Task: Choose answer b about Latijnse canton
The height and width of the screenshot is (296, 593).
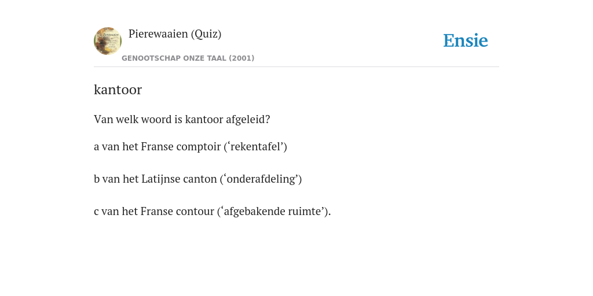Action: coord(198,179)
